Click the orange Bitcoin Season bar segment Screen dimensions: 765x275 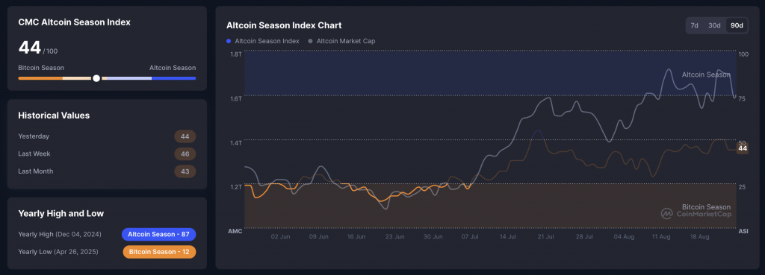click(x=40, y=78)
